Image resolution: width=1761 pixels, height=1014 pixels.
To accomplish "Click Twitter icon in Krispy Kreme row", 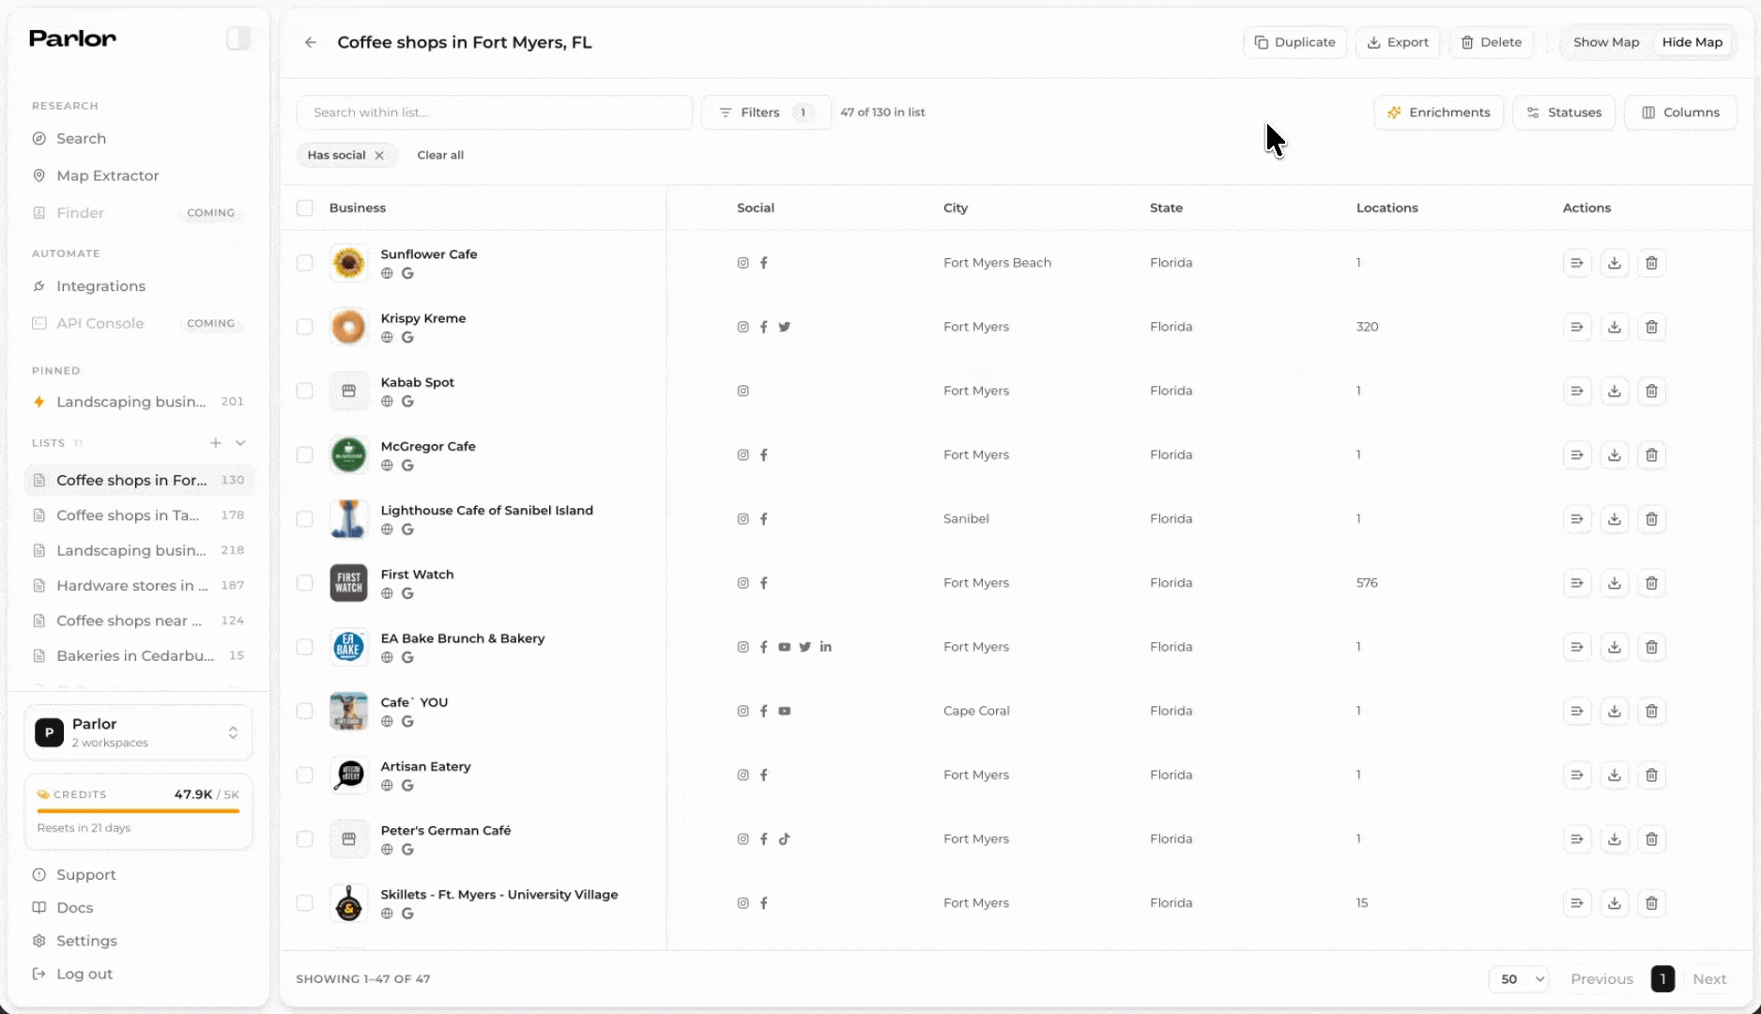I will pyautogui.click(x=784, y=327).
